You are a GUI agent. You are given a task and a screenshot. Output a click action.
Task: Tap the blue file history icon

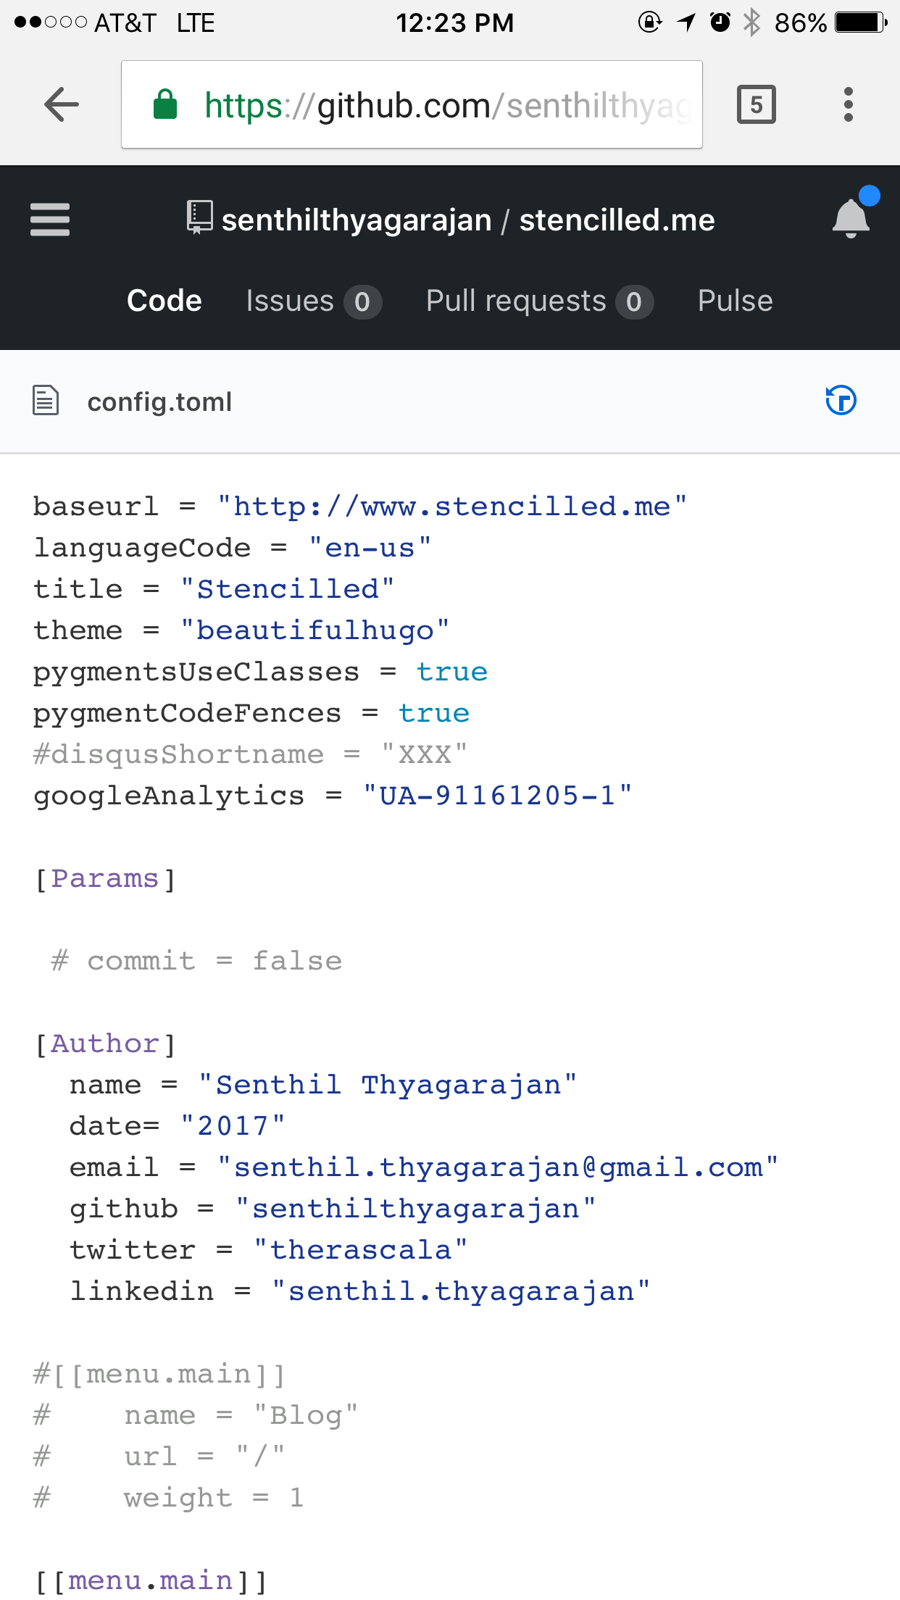[841, 401]
